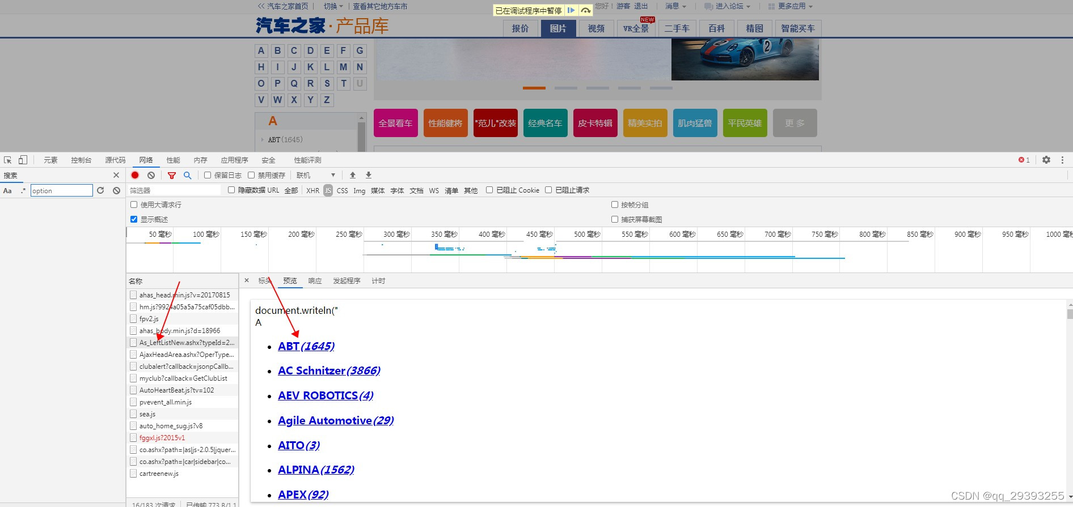1073x507 pixels.
Task: Select letter B in brand index
Action: tap(278, 50)
